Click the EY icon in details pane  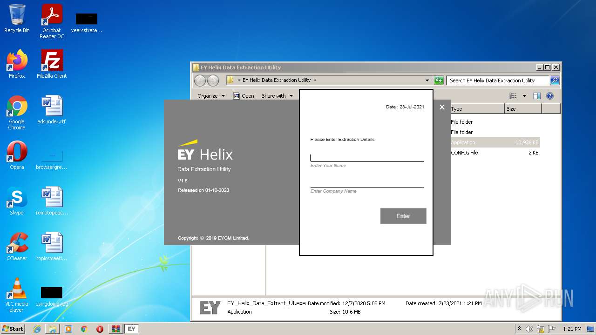click(x=210, y=308)
